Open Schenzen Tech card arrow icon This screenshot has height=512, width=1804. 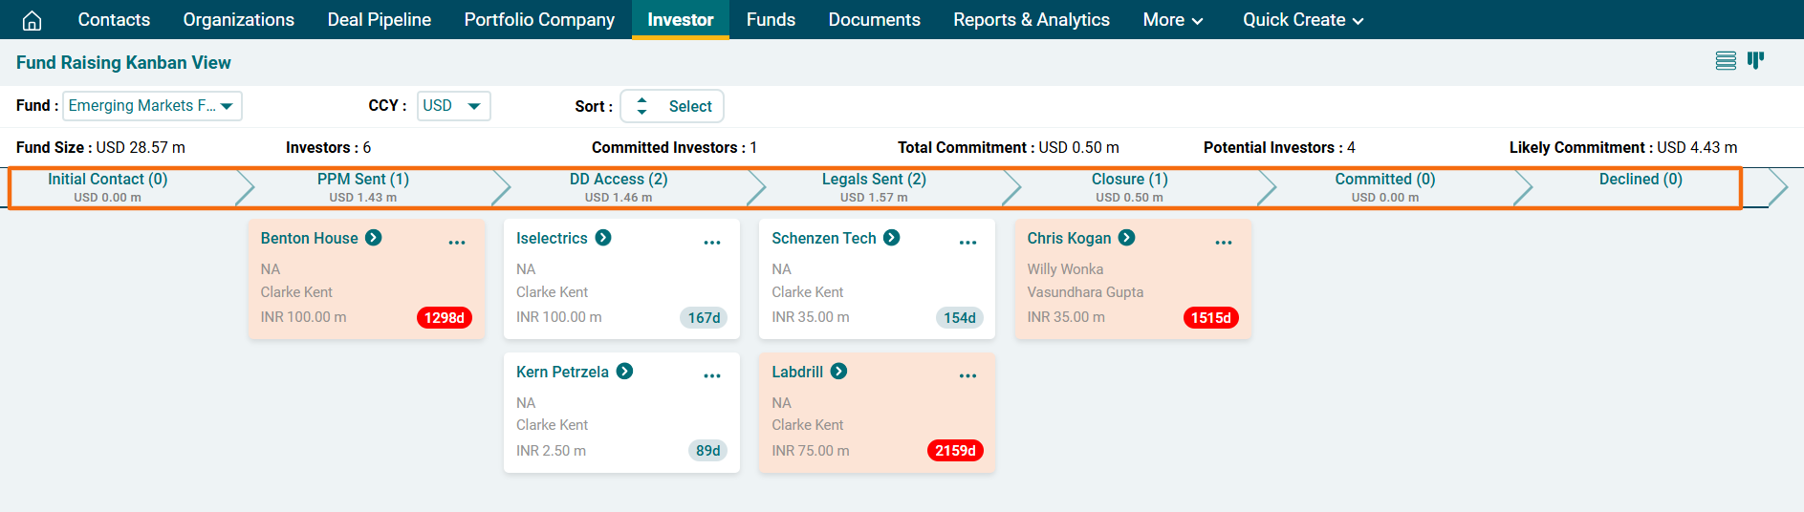(x=892, y=238)
